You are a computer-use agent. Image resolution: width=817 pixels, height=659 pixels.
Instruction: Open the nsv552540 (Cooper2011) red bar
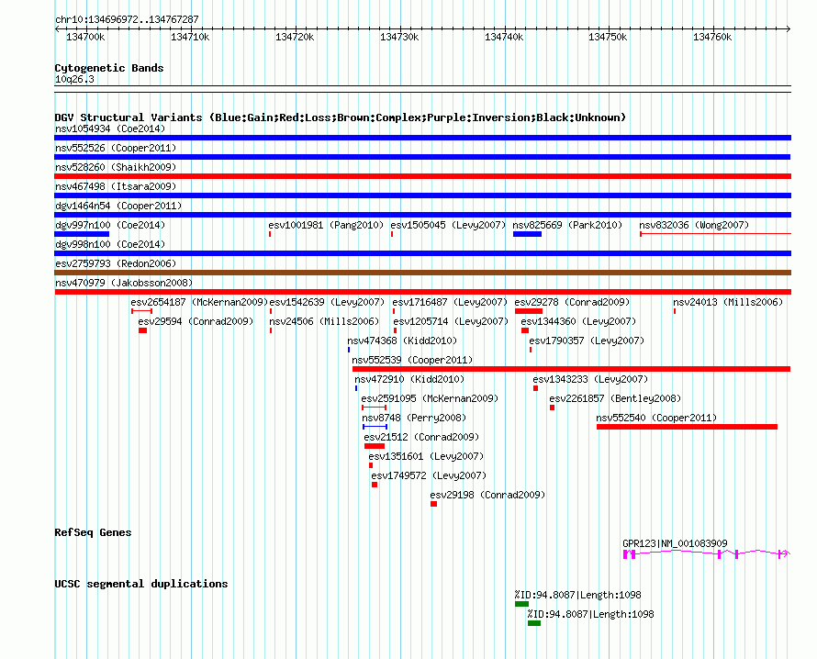click(688, 427)
